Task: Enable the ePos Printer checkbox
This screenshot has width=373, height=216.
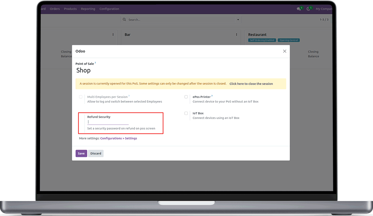Action: tap(186, 97)
